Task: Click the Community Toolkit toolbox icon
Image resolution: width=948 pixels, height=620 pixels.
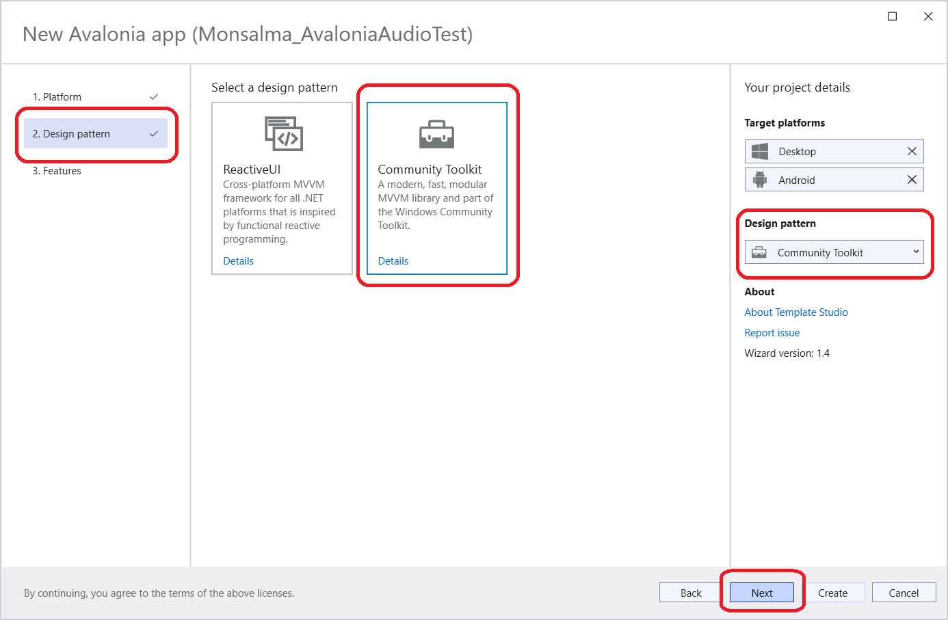Action: pyautogui.click(x=436, y=135)
